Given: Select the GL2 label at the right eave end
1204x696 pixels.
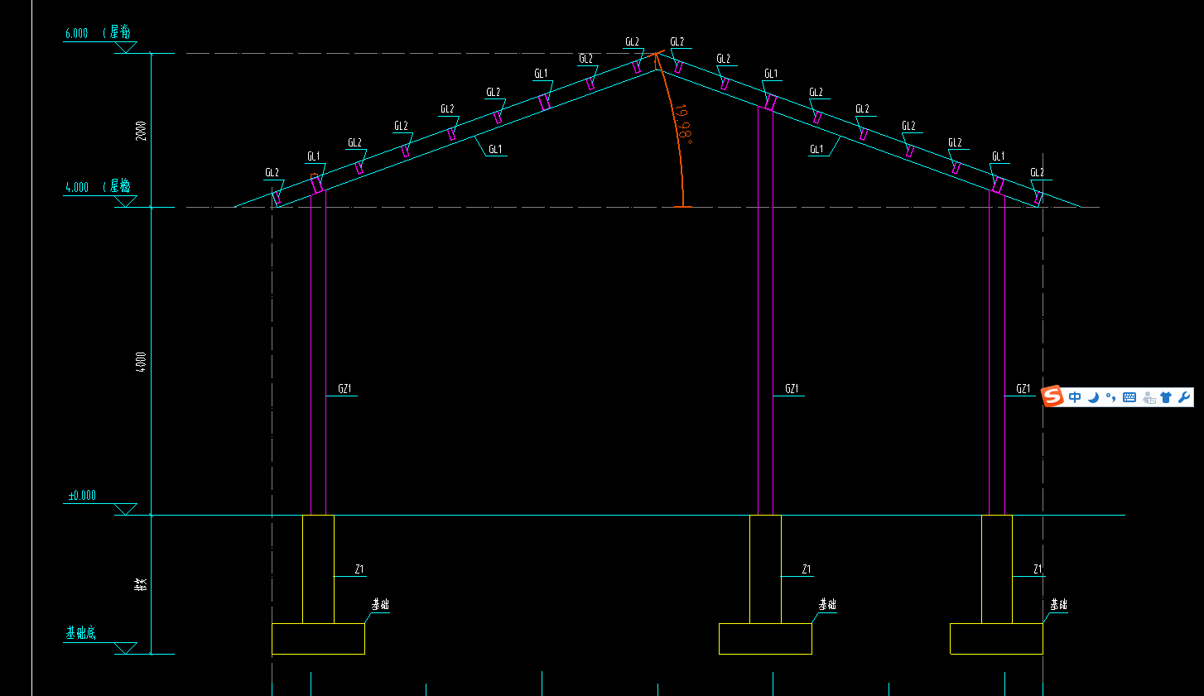Looking at the screenshot, I should [1037, 172].
